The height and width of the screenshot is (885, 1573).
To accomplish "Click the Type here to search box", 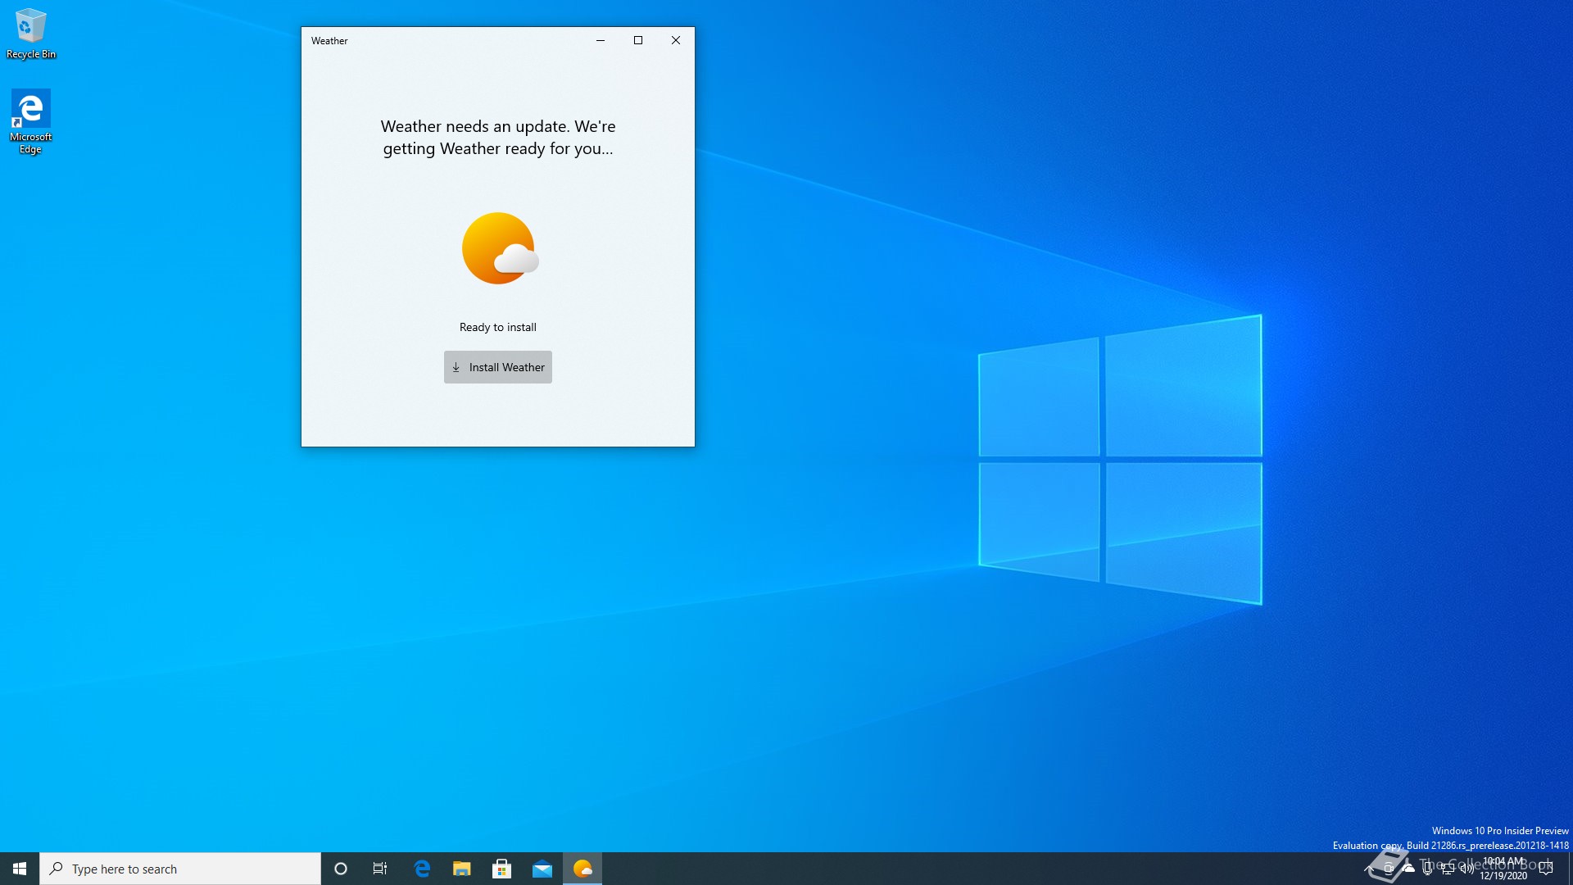I will (180, 869).
